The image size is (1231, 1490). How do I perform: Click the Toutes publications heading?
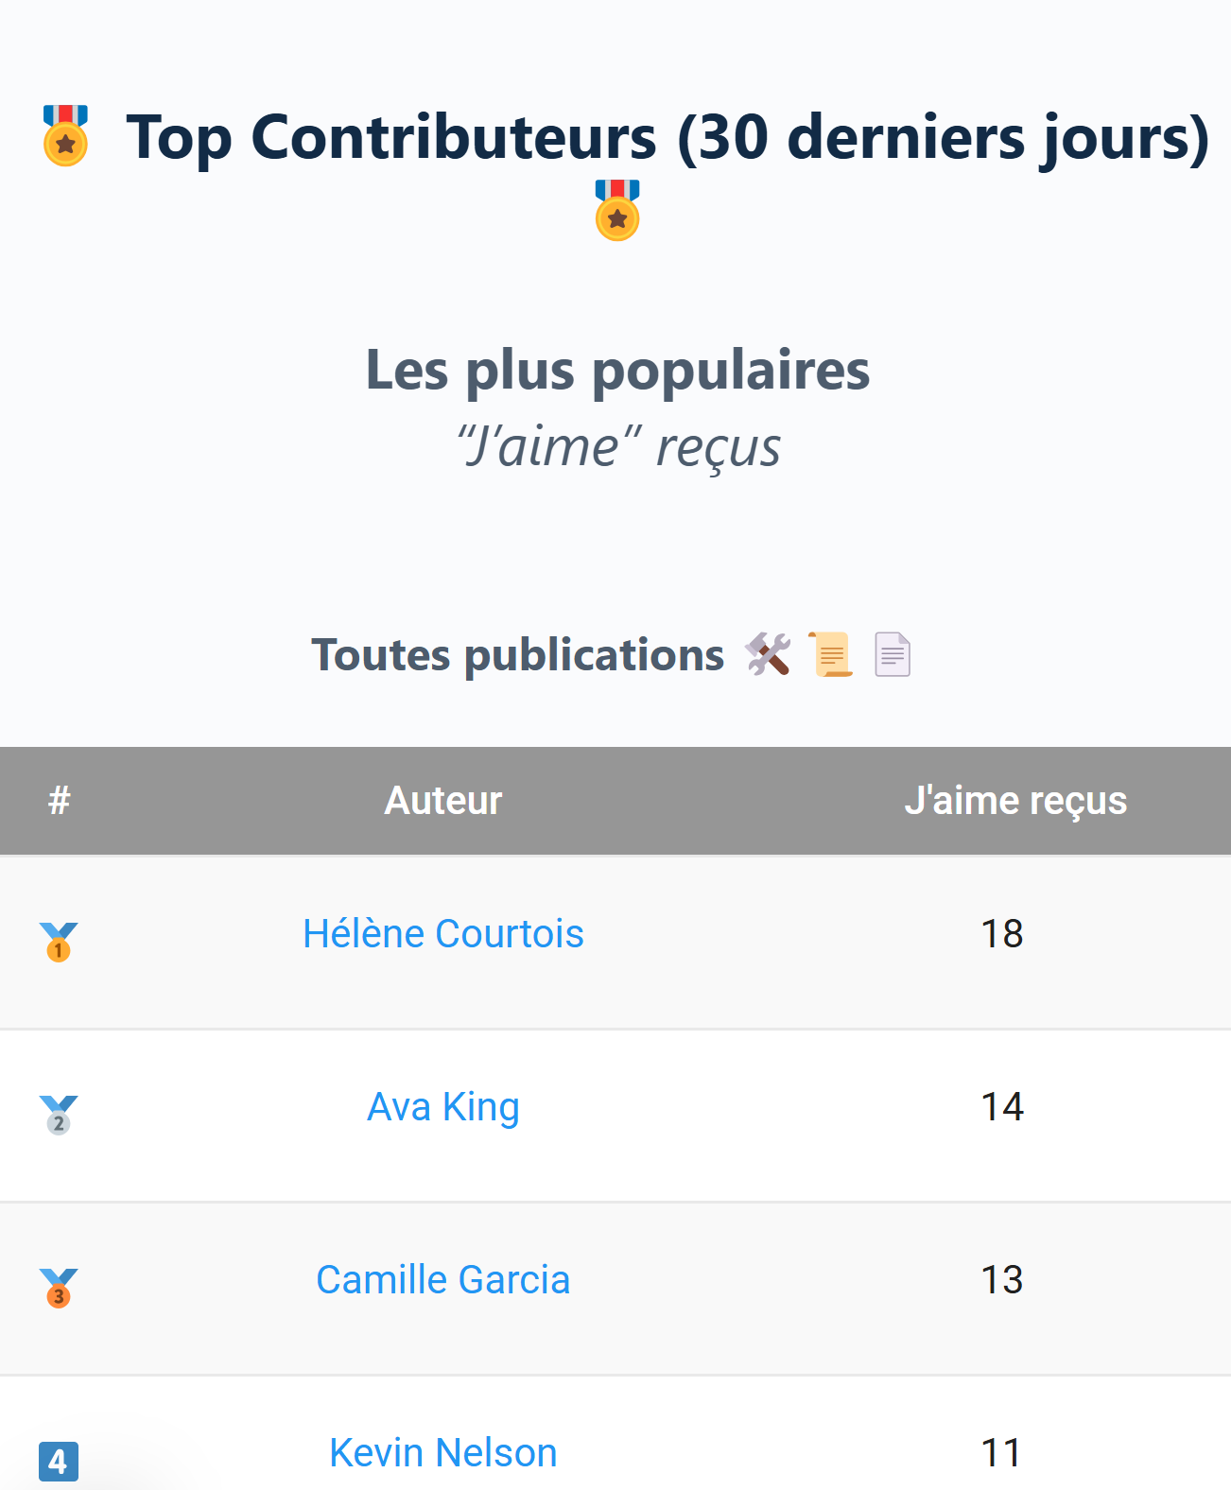coord(518,654)
